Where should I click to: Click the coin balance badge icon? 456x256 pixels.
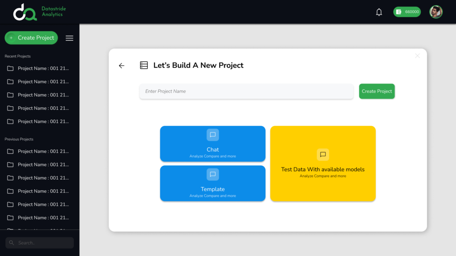(x=398, y=12)
